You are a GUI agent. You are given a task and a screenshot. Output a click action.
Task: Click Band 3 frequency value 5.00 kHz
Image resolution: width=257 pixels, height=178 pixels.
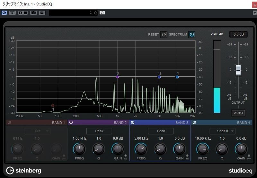coord(141,138)
